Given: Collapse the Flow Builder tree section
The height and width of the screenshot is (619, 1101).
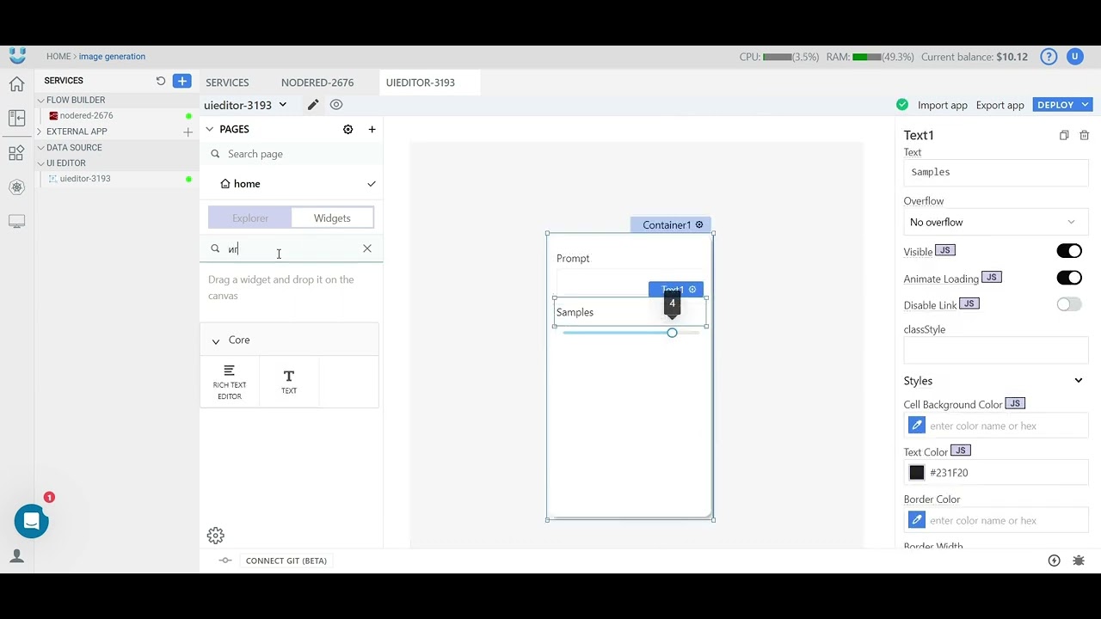Looking at the screenshot, I should click(40, 101).
